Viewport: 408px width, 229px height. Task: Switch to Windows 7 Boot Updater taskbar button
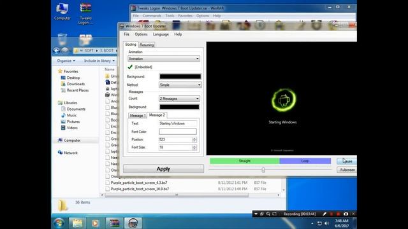(x=133, y=223)
